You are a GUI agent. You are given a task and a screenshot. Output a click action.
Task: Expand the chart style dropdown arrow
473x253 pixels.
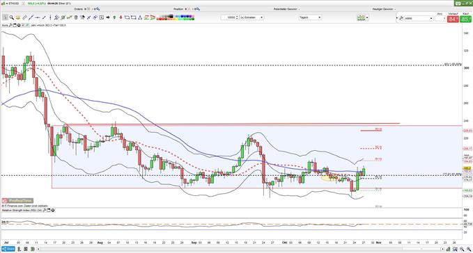point(367,18)
